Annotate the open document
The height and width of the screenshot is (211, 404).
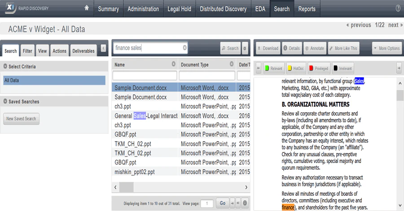(x=315, y=48)
